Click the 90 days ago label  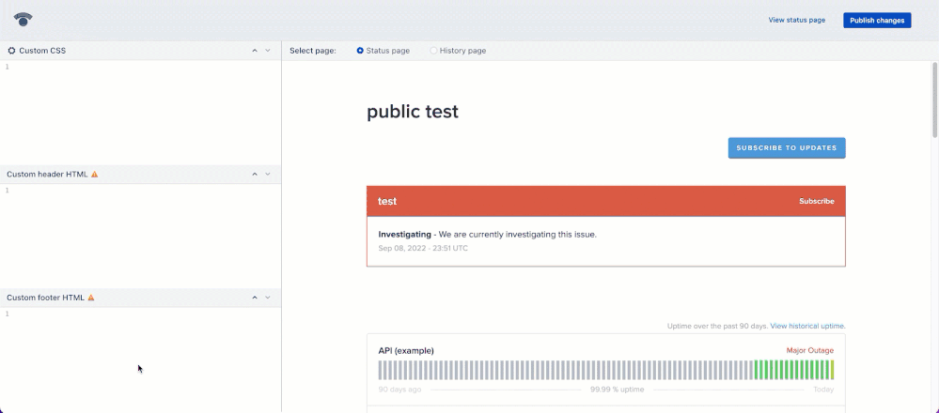point(399,390)
